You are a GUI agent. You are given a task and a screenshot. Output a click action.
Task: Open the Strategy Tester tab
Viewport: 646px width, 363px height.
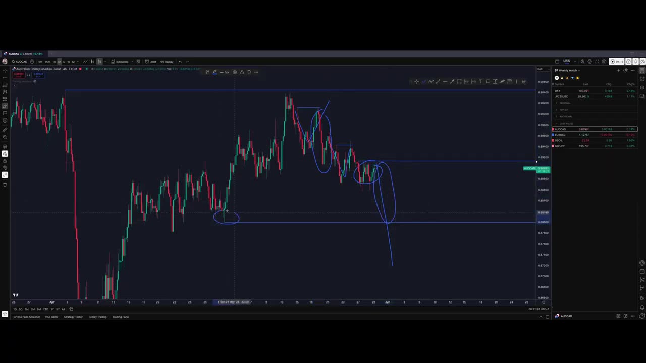click(73, 317)
